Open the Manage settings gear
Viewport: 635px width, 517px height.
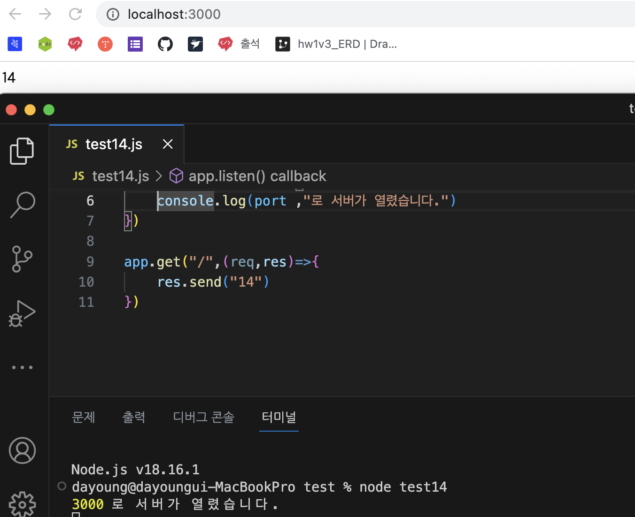click(22, 504)
